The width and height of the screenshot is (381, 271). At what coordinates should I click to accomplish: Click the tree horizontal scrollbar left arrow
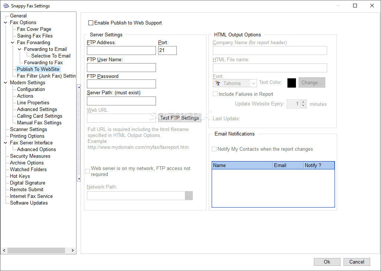[4, 250]
